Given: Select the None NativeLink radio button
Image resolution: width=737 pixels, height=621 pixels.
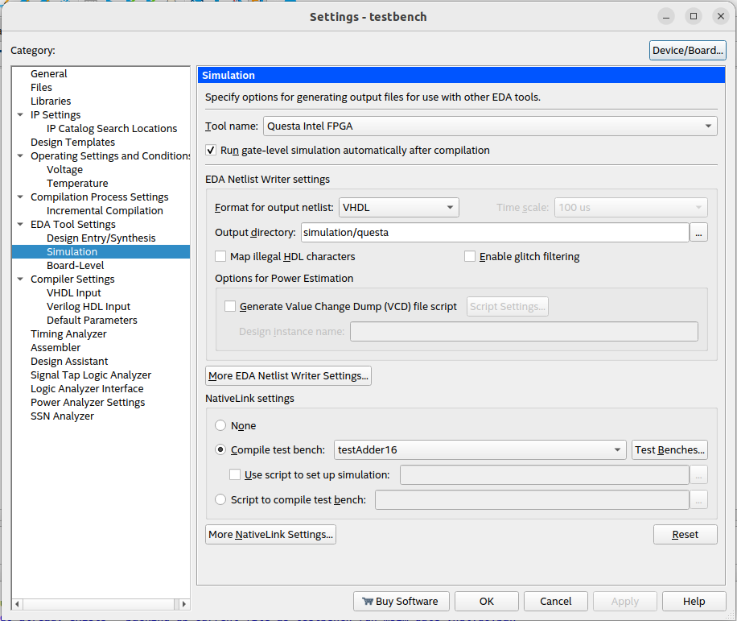Looking at the screenshot, I should [x=220, y=425].
